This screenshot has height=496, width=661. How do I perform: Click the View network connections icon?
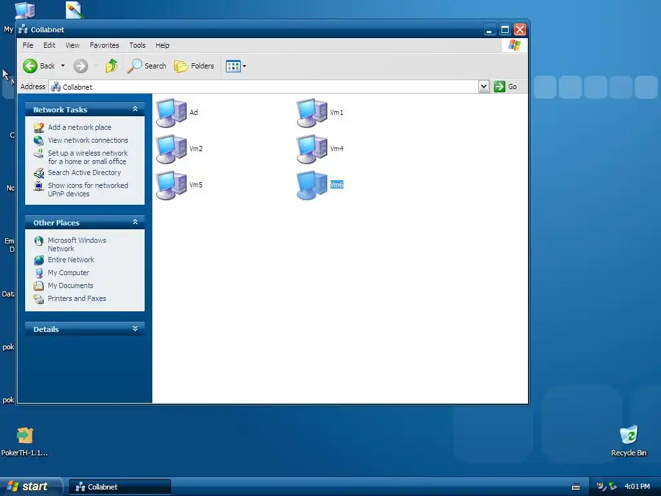click(x=39, y=140)
